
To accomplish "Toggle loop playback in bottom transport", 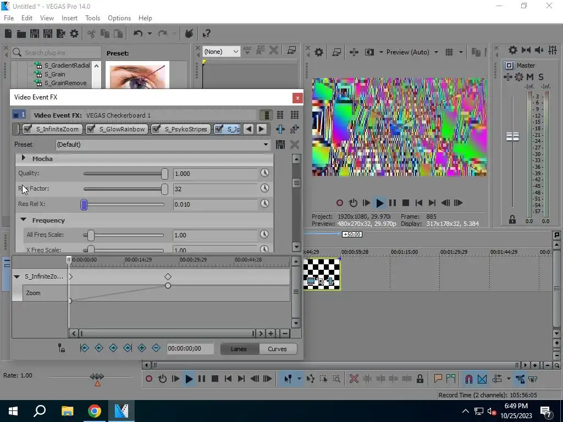I will click(x=162, y=379).
